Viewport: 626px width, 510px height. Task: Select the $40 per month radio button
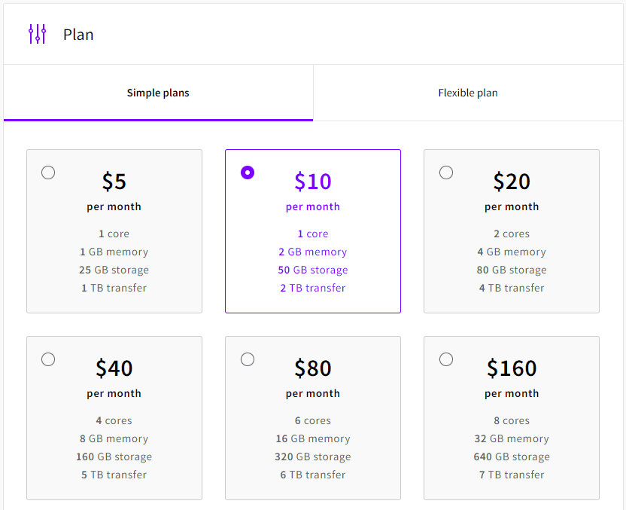click(x=48, y=359)
